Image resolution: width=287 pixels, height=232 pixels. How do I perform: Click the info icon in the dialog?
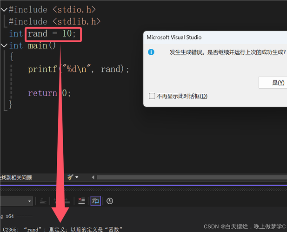coord(151,52)
